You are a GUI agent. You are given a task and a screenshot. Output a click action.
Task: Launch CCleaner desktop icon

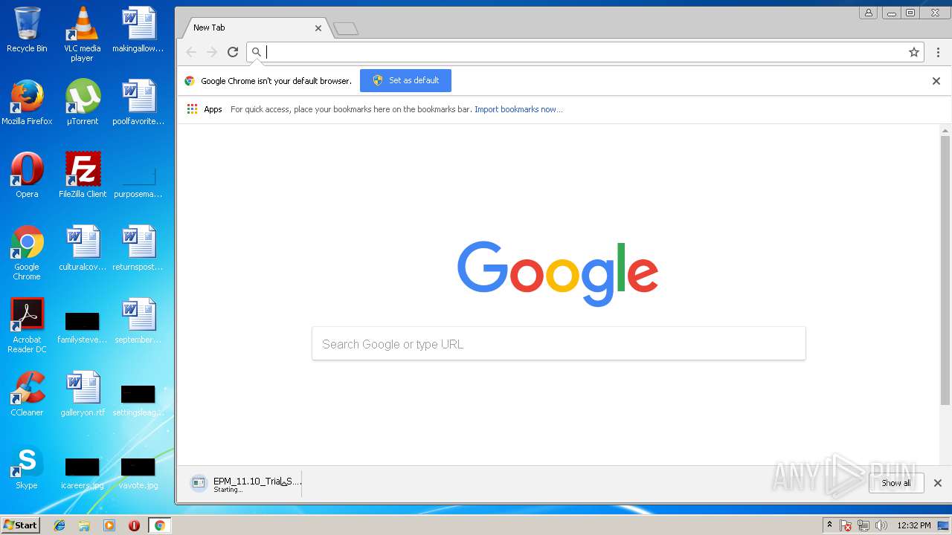tap(27, 394)
